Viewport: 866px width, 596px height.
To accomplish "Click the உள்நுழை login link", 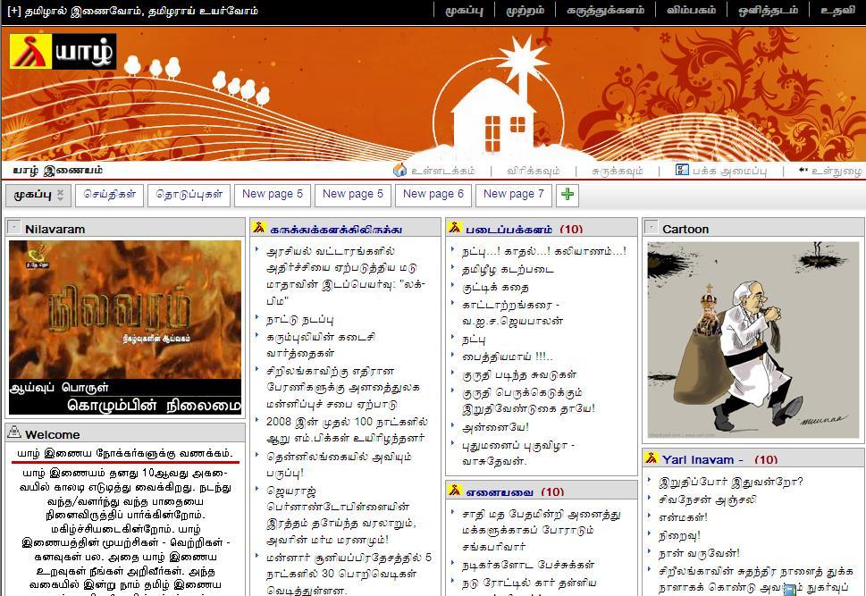I will (x=837, y=170).
